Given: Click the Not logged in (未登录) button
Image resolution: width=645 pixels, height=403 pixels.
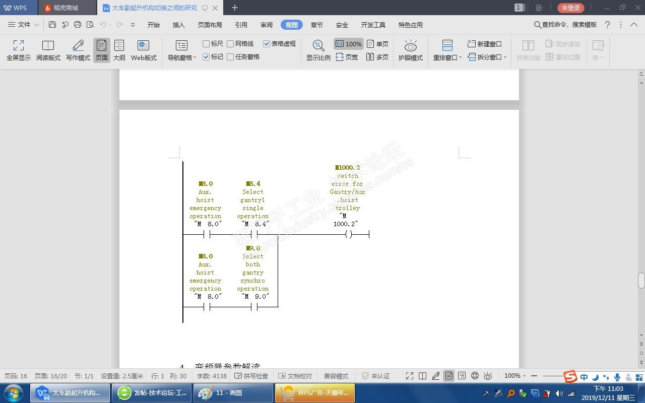Looking at the screenshot, I should [x=571, y=8].
